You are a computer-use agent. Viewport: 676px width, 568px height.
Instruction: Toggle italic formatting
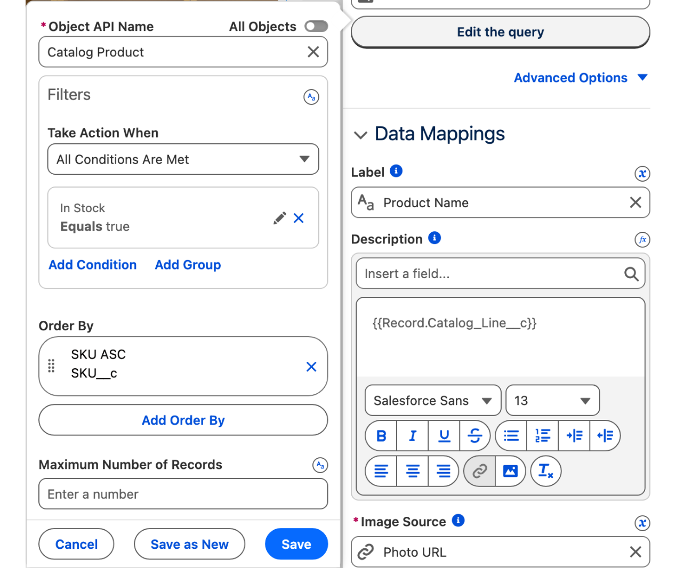[413, 436]
